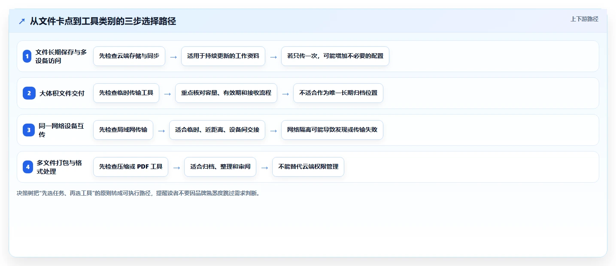
Task: Click 重点核对容量、有效期和接收流程 box
Action: 226,93
